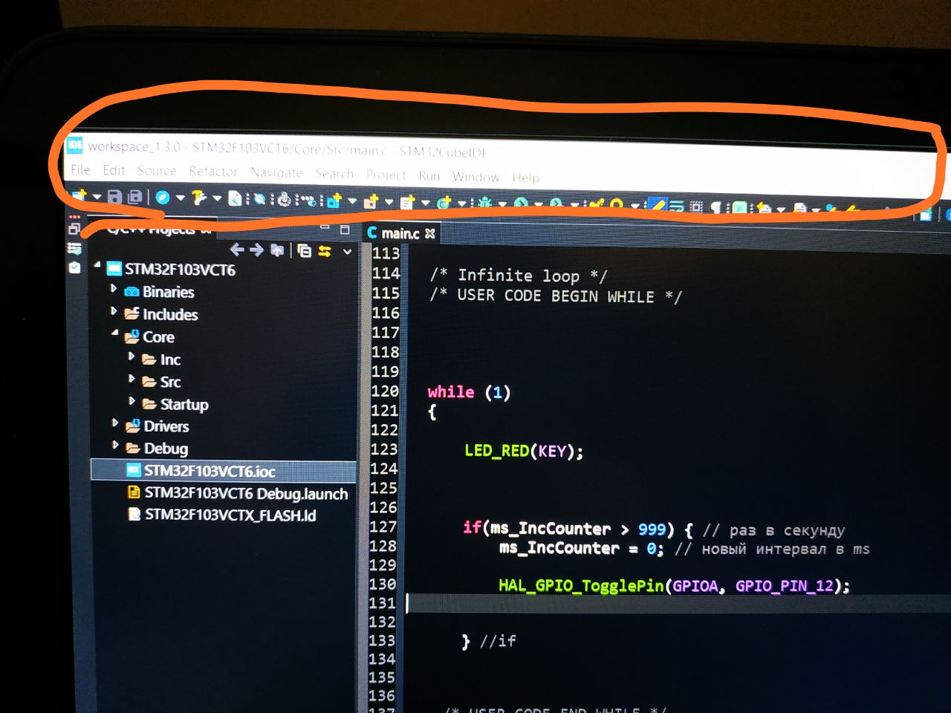Select the Includes item label
951x713 pixels.
tap(170, 314)
